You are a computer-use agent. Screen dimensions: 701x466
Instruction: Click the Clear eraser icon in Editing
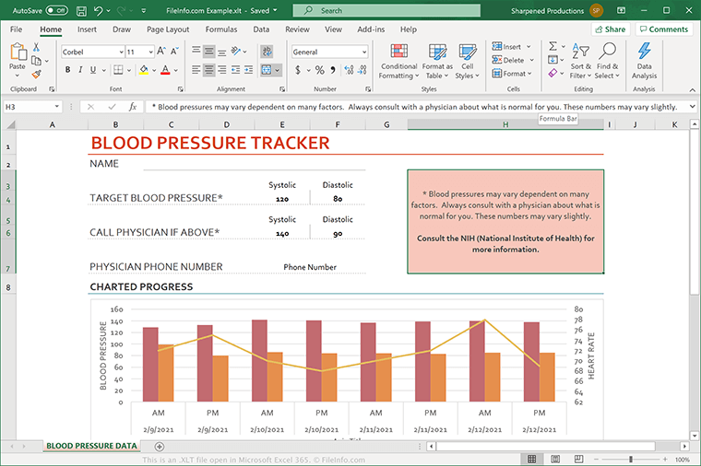point(553,73)
